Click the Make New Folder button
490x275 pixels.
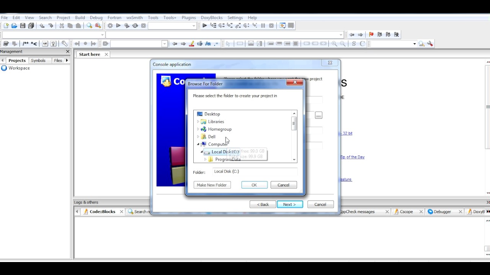point(212,185)
